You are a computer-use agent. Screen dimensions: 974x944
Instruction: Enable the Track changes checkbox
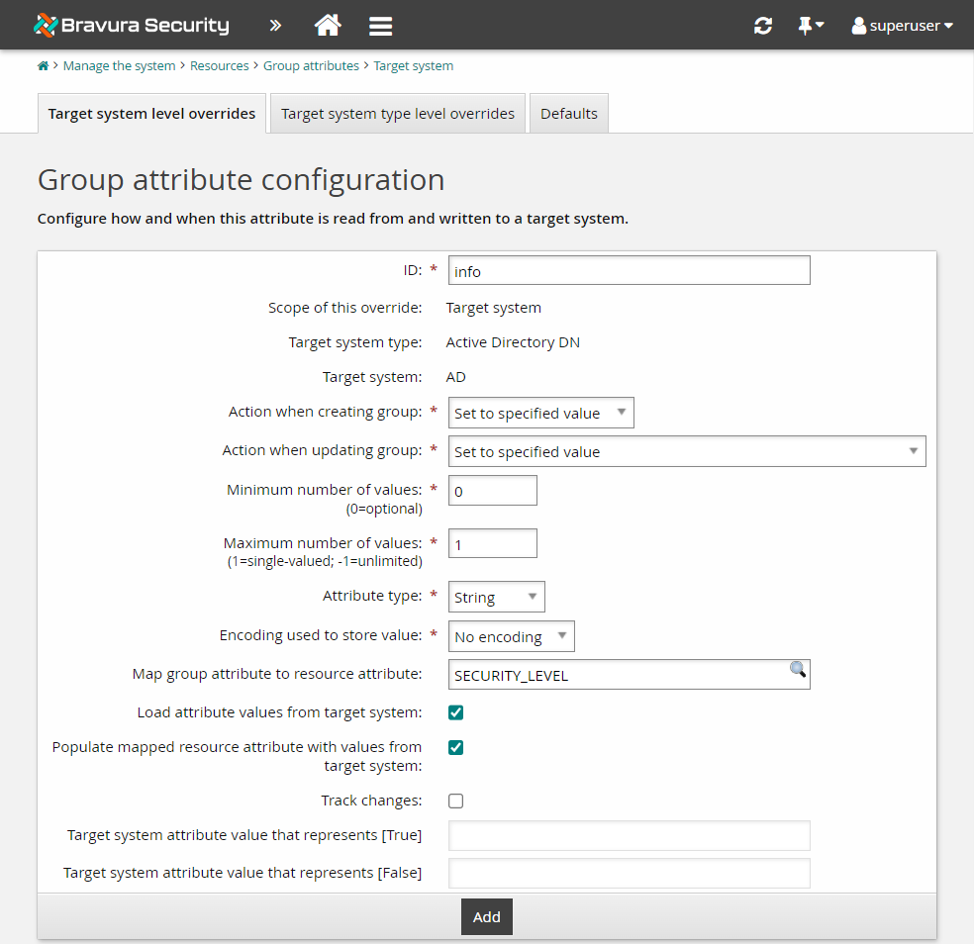pyautogui.click(x=455, y=801)
